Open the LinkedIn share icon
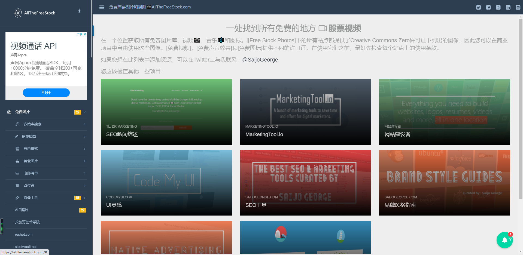Viewport: 523px width, 255px height. tap(508, 7)
